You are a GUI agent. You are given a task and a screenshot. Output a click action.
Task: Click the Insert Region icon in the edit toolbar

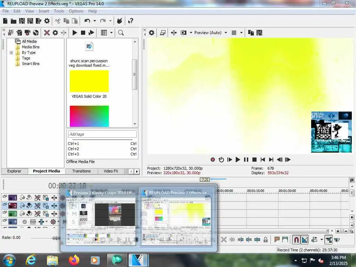pos(285,240)
